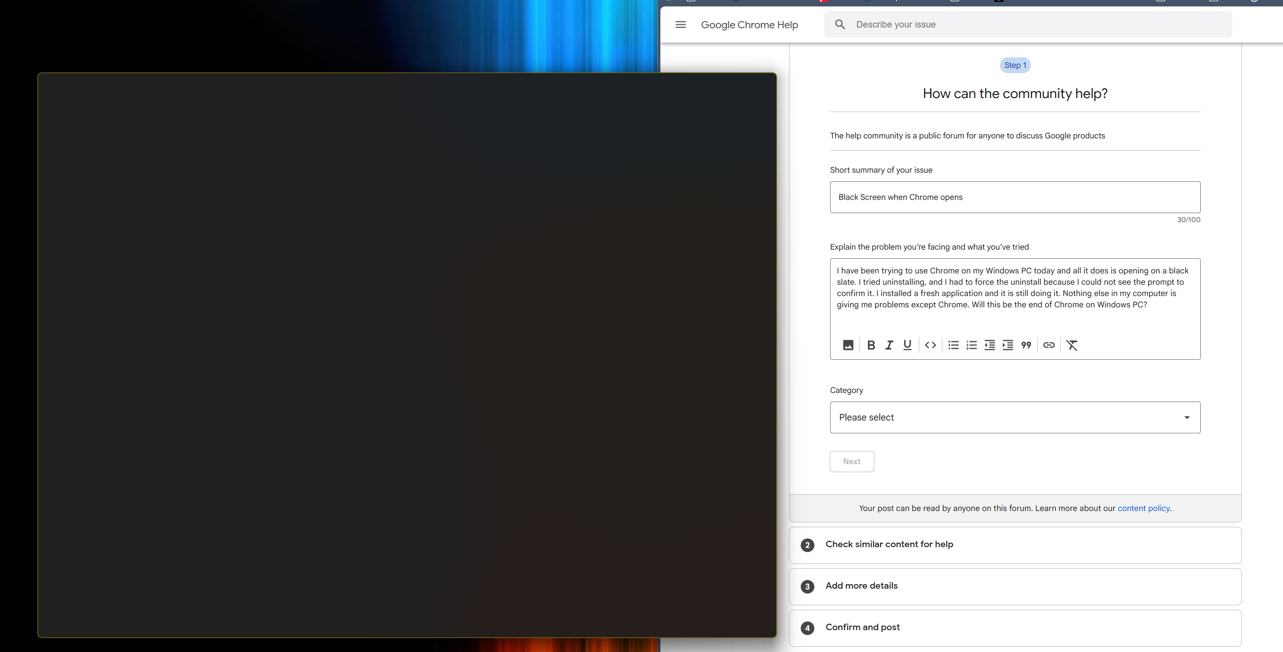Start a numbered list
This screenshot has width=1283, height=652.
[x=971, y=345]
